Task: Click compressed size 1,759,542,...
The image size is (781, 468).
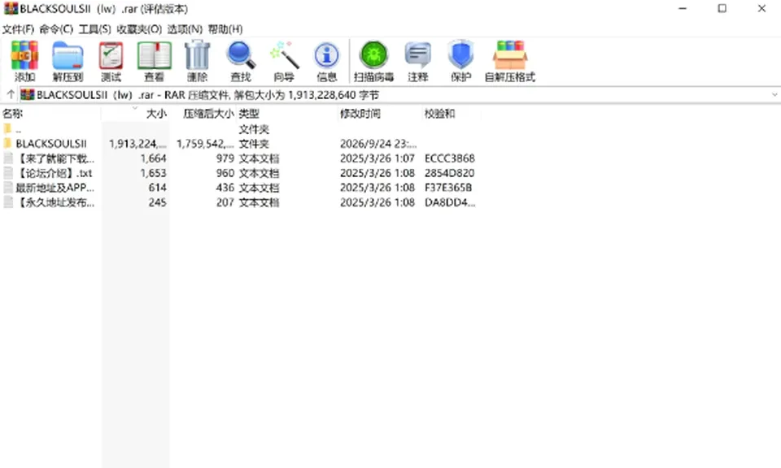Action: tap(205, 144)
